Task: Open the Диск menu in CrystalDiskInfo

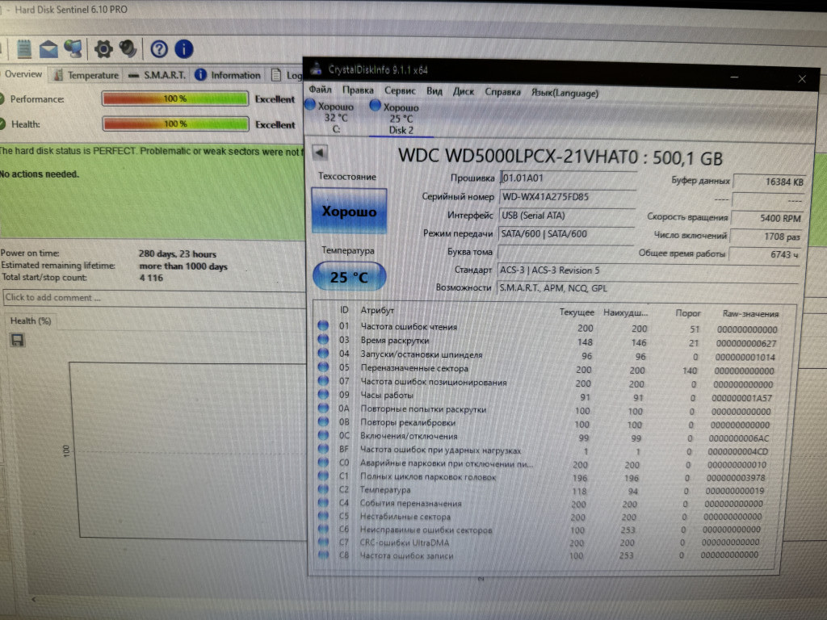Action: [x=463, y=92]
